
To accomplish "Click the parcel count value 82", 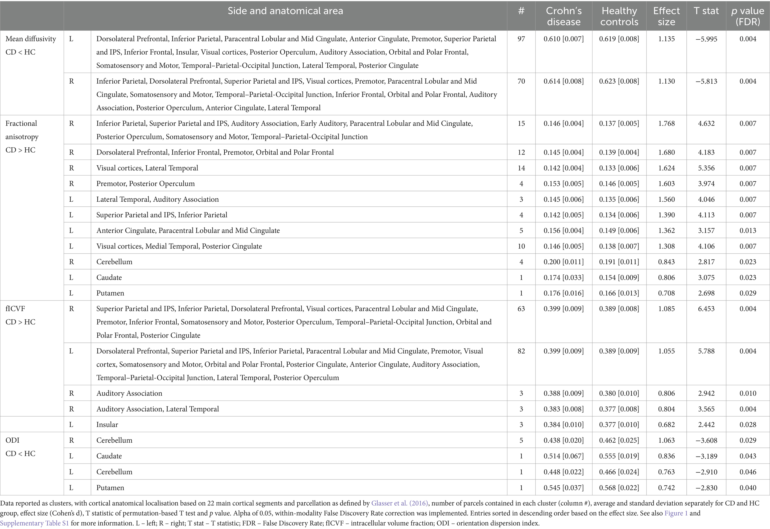I will (521, 351).
